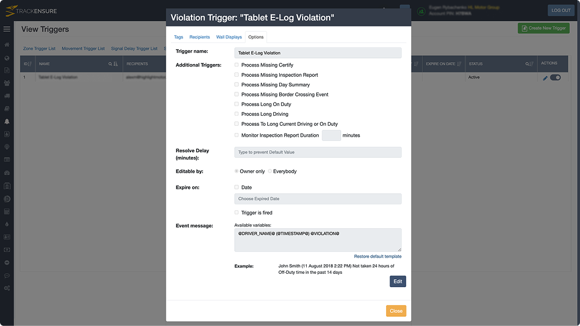Open the Wall Displays tab

(229, 37)
